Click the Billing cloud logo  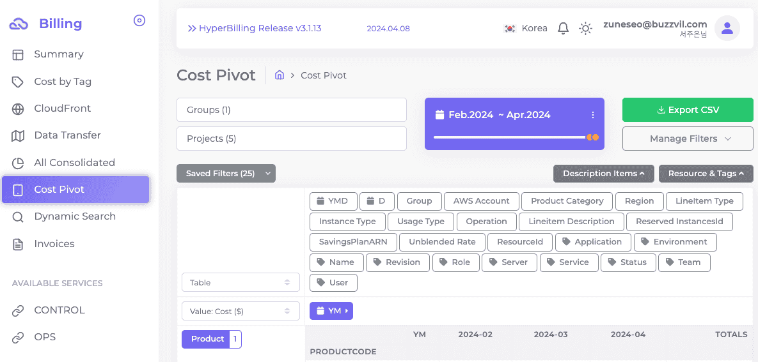19,24
